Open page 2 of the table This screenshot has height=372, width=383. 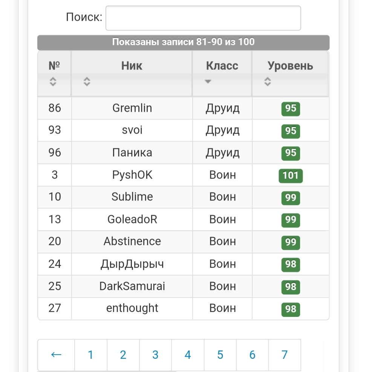123,355
